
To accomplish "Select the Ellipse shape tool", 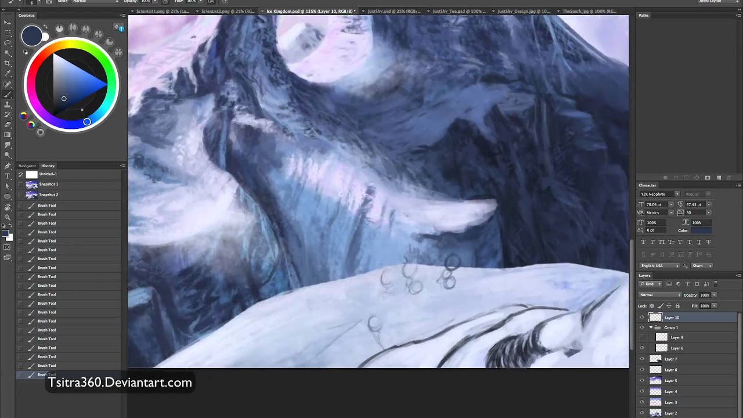I will point(8,196).
